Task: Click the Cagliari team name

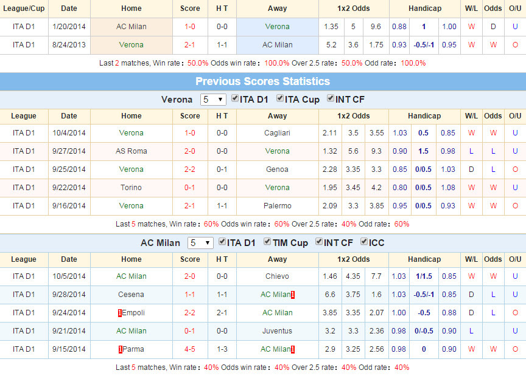Action: point(277,133)
